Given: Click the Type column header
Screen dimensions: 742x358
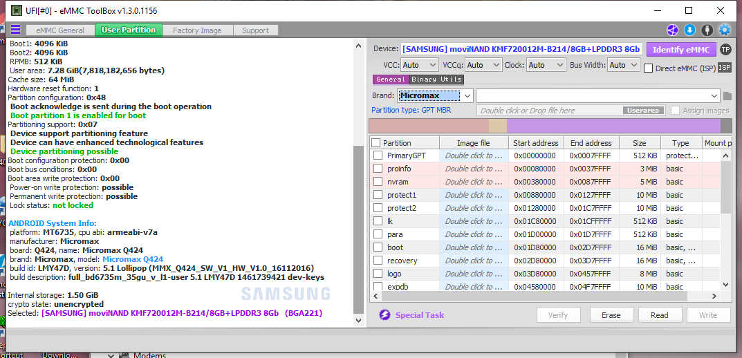Looking at the screenshot, I should coord(680,143).
